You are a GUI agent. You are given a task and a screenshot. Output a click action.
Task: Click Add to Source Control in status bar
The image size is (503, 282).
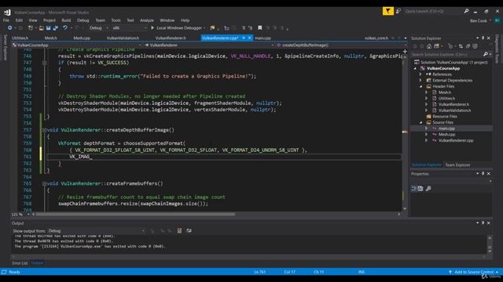tap(474, 272)
